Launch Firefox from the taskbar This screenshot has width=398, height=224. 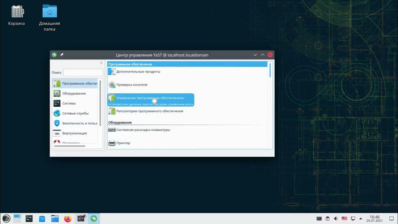point(67,218)
